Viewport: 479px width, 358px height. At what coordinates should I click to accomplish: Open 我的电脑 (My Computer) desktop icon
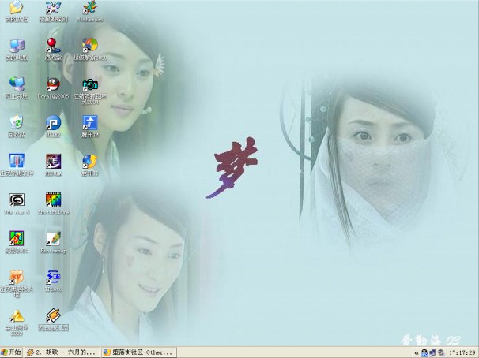pos(16,45)
